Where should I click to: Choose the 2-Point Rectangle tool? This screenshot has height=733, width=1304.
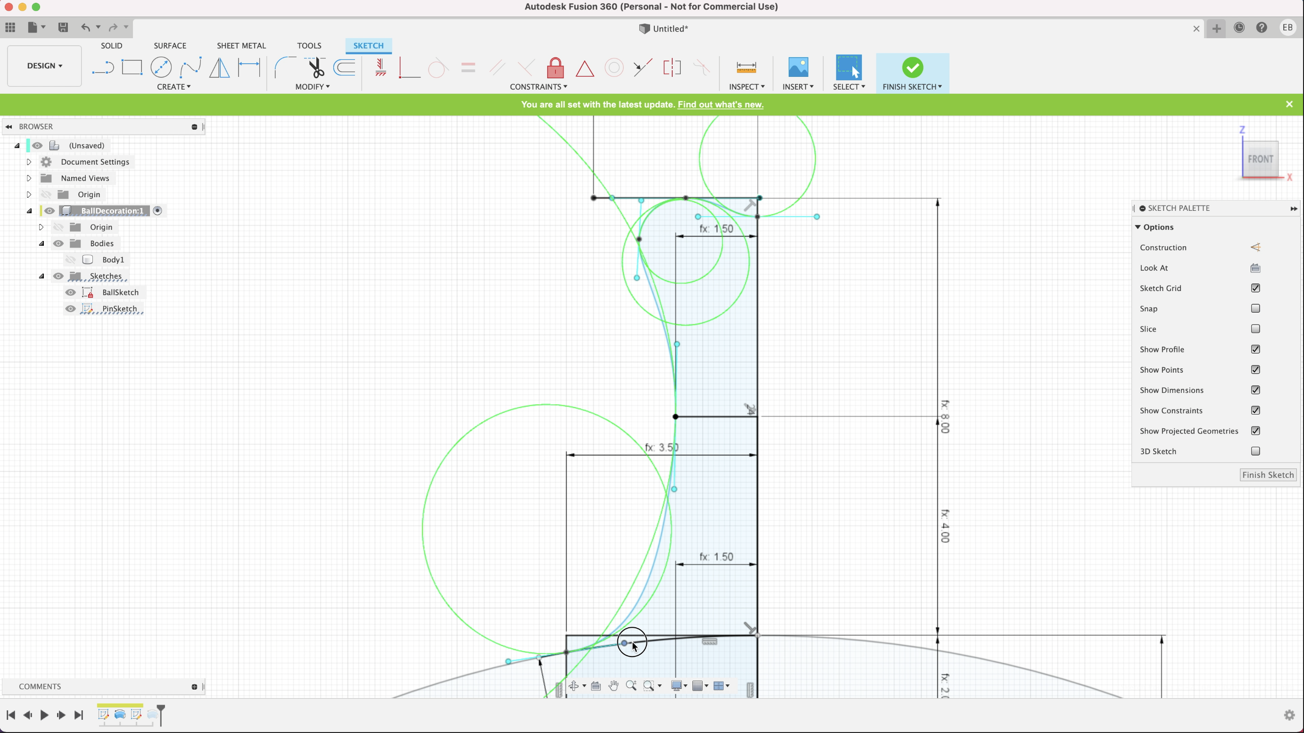[132, 67]
